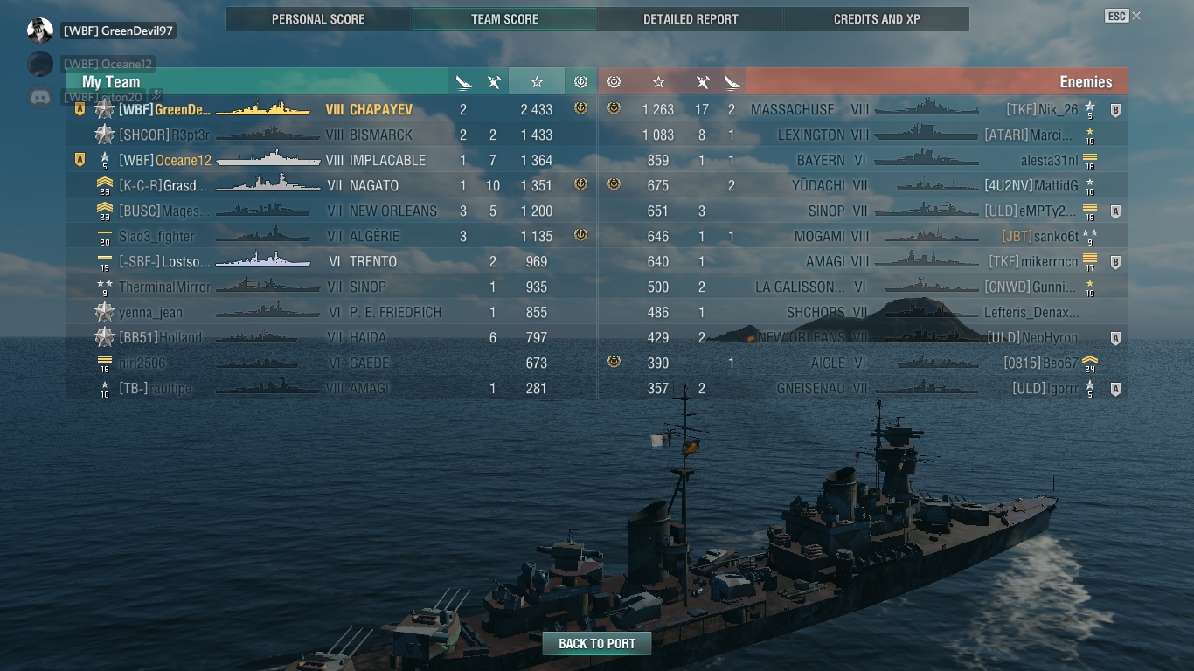
Task: Select the Bismarck player row R3pt3r
Action: point(332,135)
